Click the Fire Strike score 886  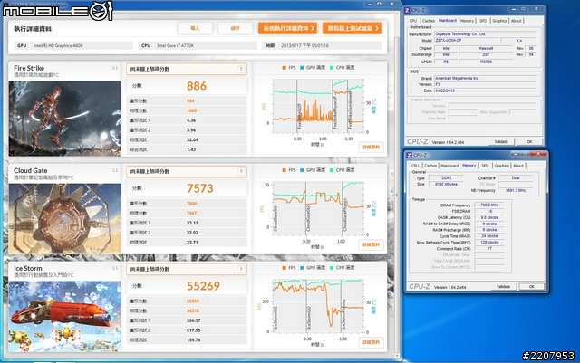pos(197,86)
